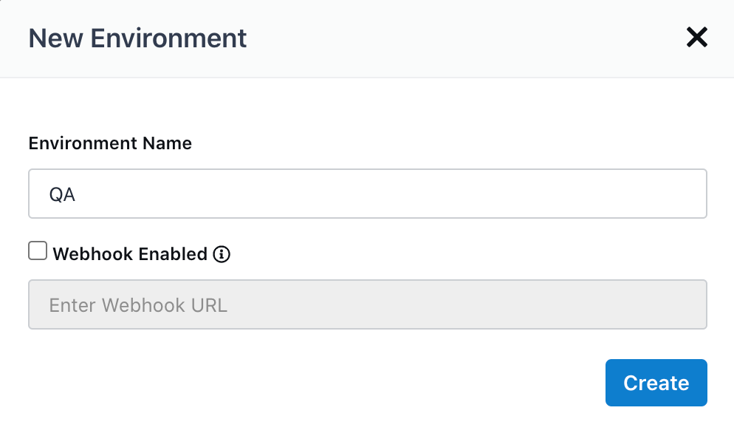The width and height of the screenshot is (734, 433).
Task: Focus the Environment Name input field
Action: pos(368,194)
